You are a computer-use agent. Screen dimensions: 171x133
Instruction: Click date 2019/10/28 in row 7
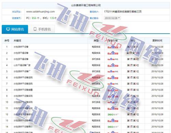tap(157, 84)
